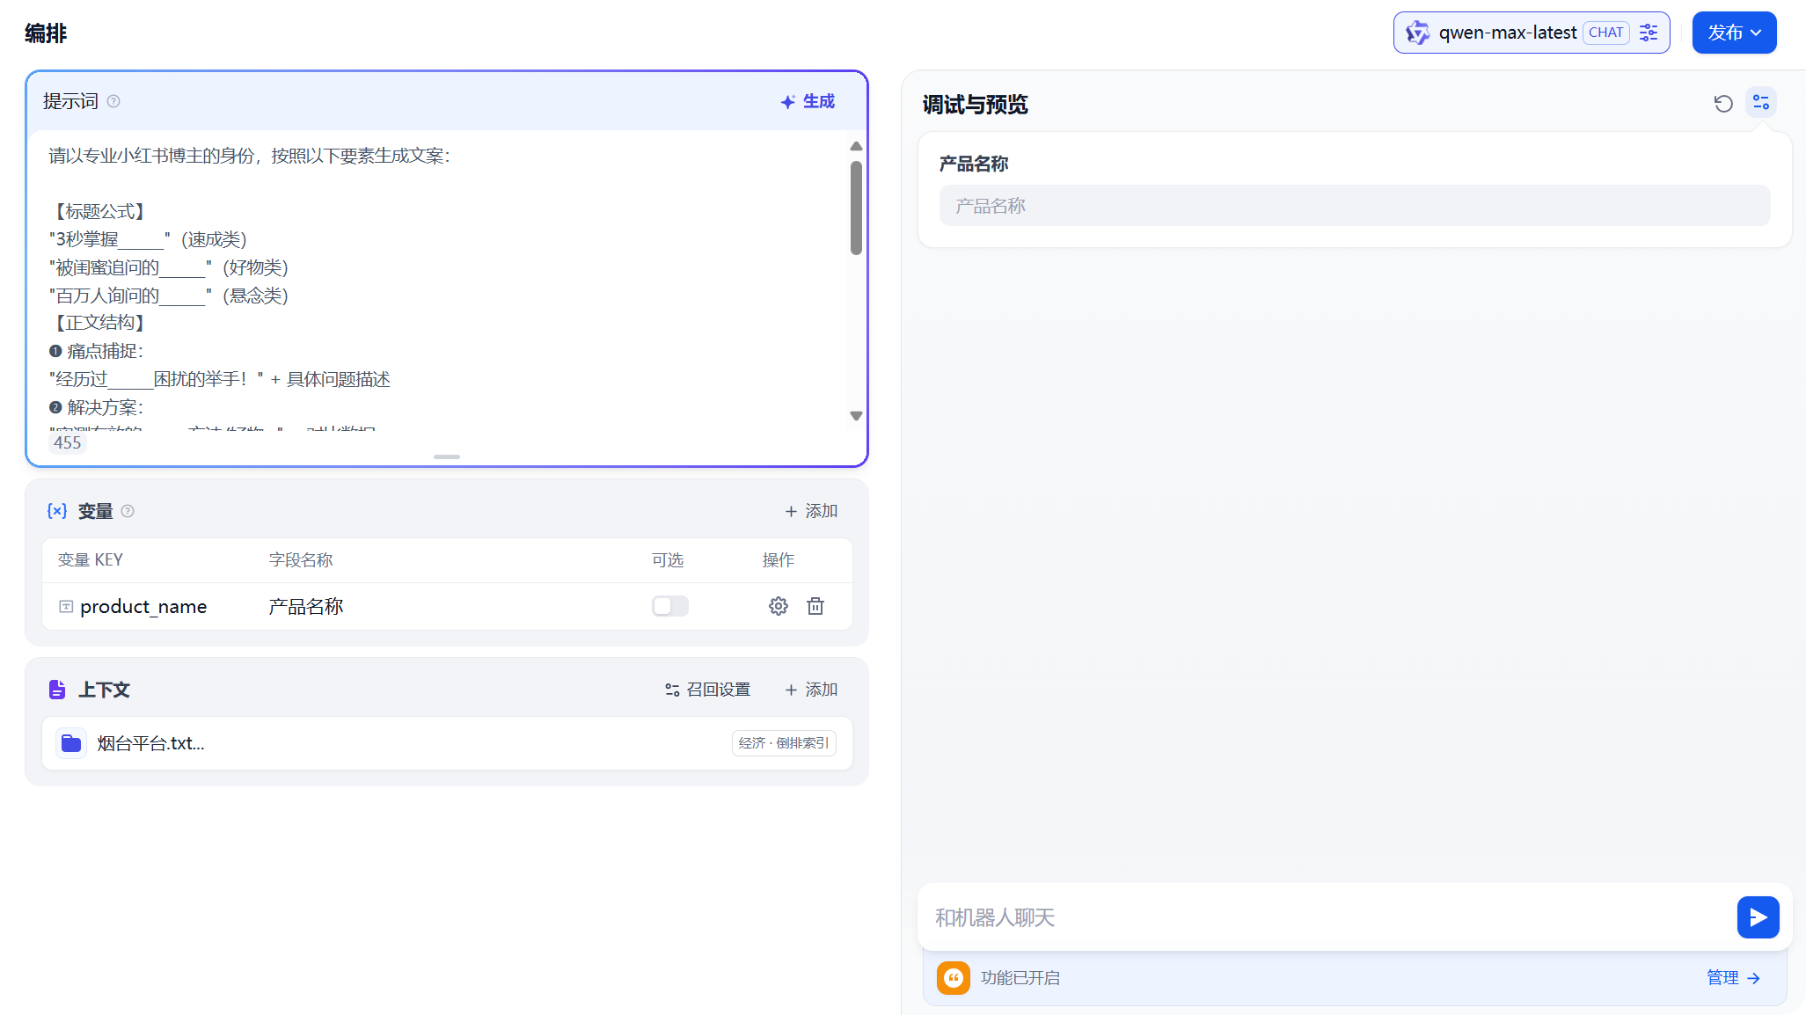Click the prompt editor resize handle

[x=447, y=456]
